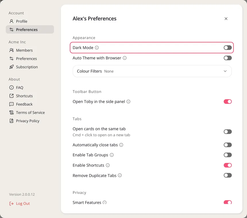Open the Profile page in Account
Screen dimensions: 247x218
pyautogui.click(x=30, y=21)
